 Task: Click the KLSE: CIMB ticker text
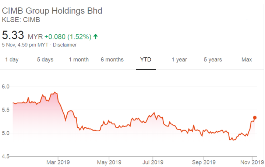coord(21,19)
